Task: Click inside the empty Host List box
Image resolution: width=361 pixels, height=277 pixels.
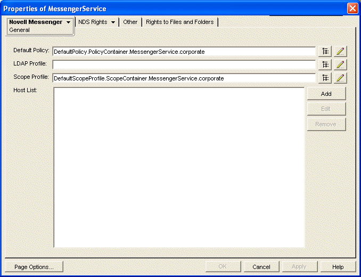Action: pos(179,167)
